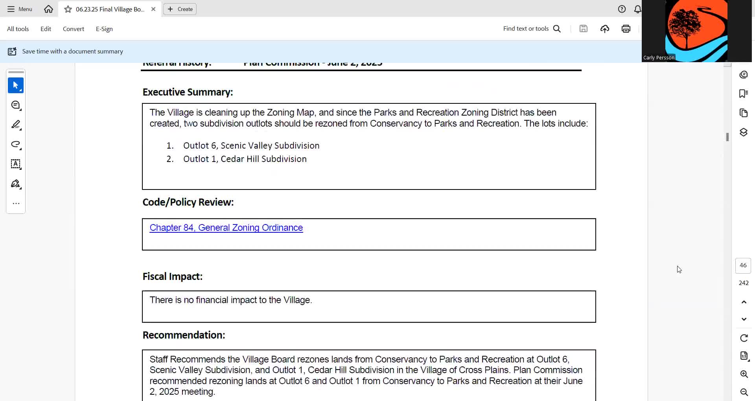Select the Add comment tool

pos(16,105)
